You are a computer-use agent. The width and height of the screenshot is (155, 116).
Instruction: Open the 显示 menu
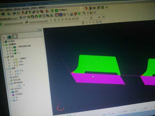click(x=25, y=9)
